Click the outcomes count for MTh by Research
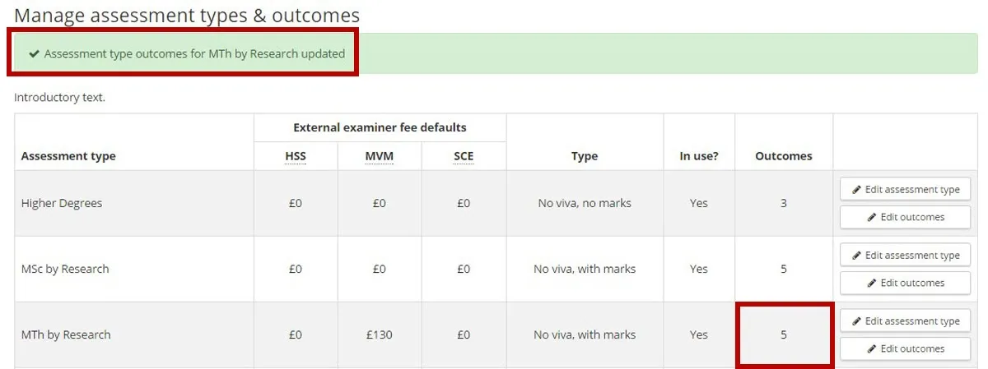This screenshot has height=369, width=988. [784, 334]
